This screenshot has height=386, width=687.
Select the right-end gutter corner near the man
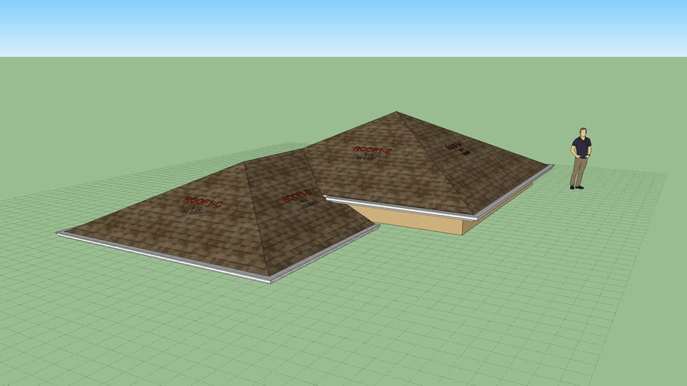(550, 167)
